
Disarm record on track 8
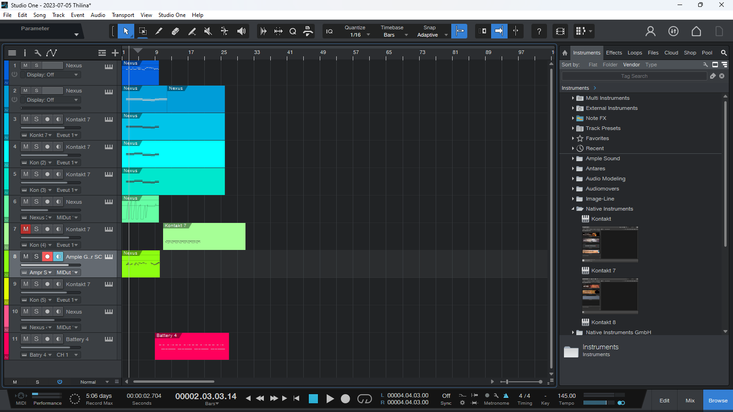tap(47, 256)
